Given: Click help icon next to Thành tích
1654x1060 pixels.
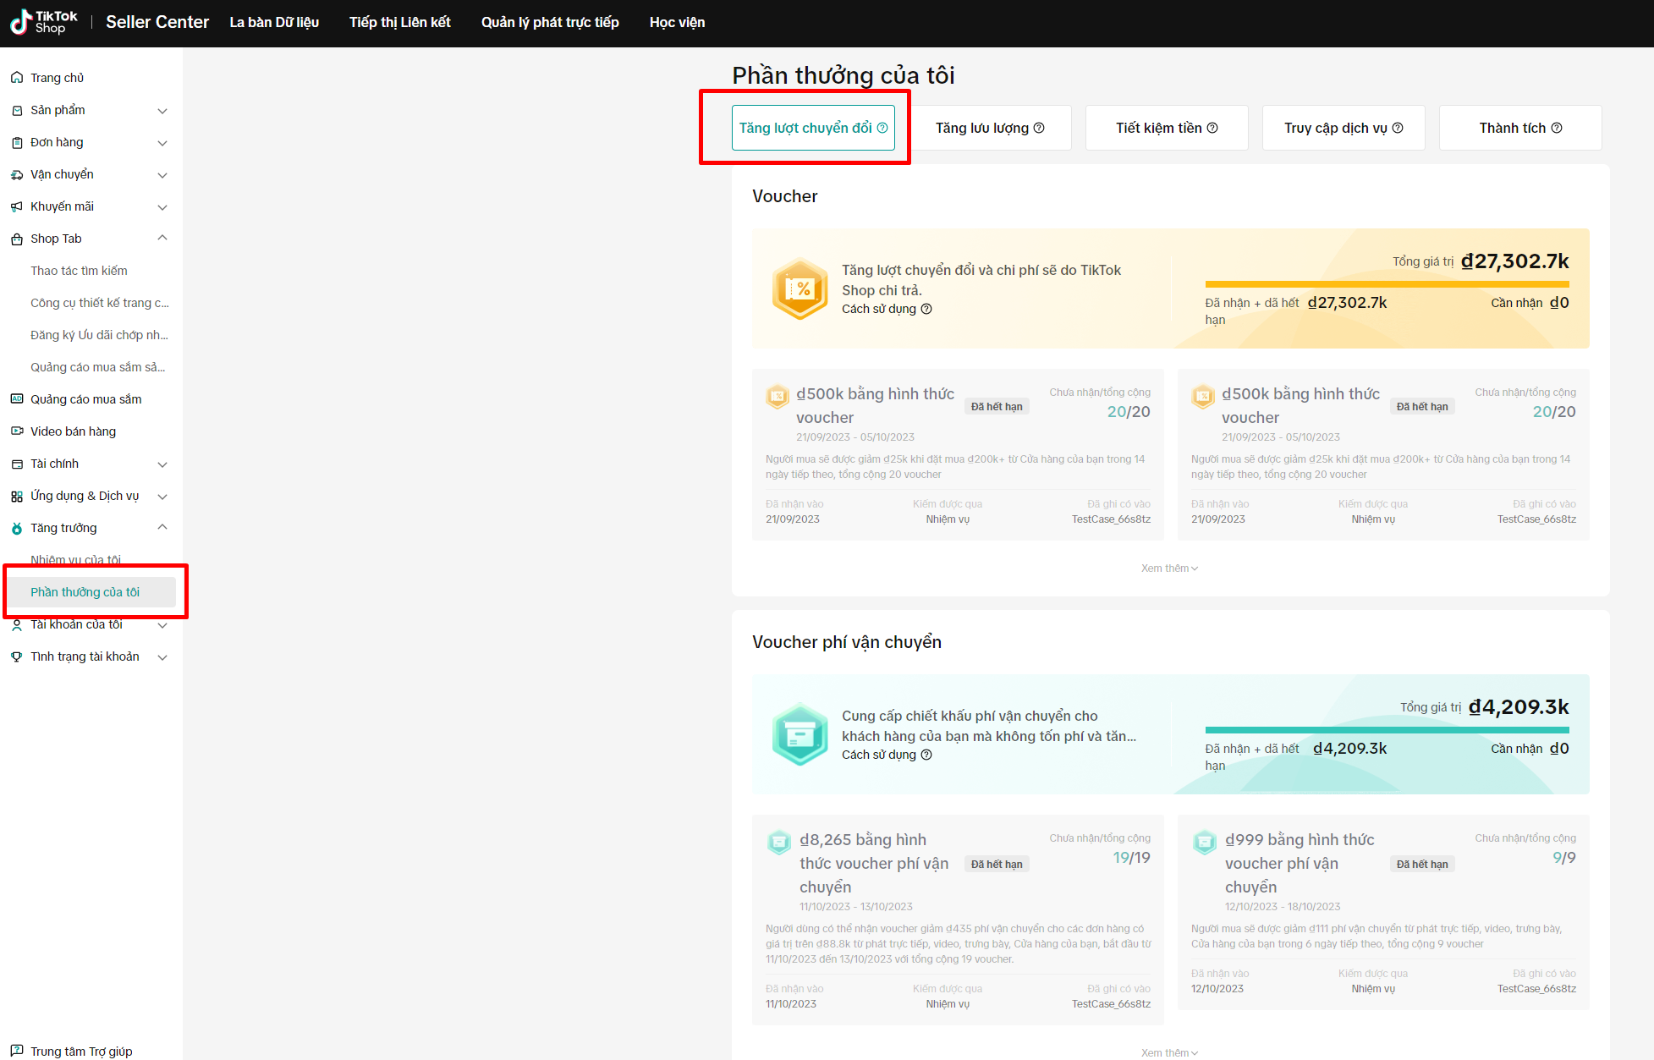Looking at the screenshot, I should 1557,128.
